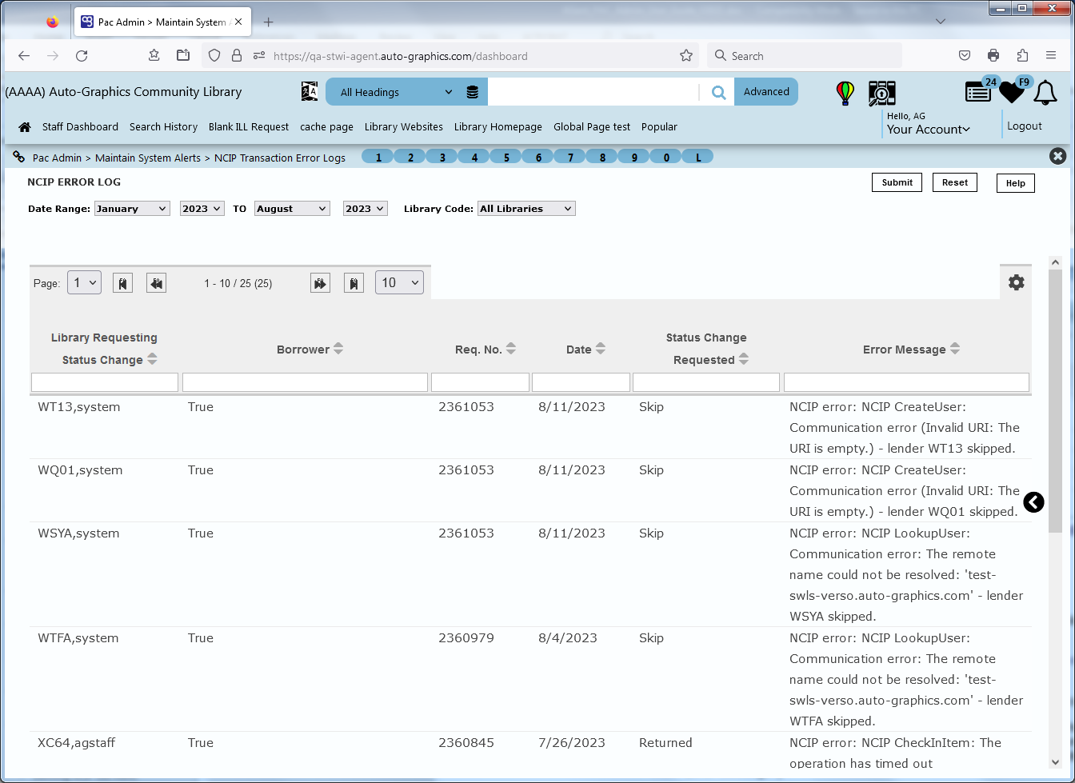Click the Submit button
Viewport: 1075px width, 783px height.
[x=897, y=182]
